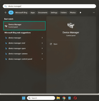The image size is (99, 101).
Task: Select the All filter tab
Action: pos(11,12)
